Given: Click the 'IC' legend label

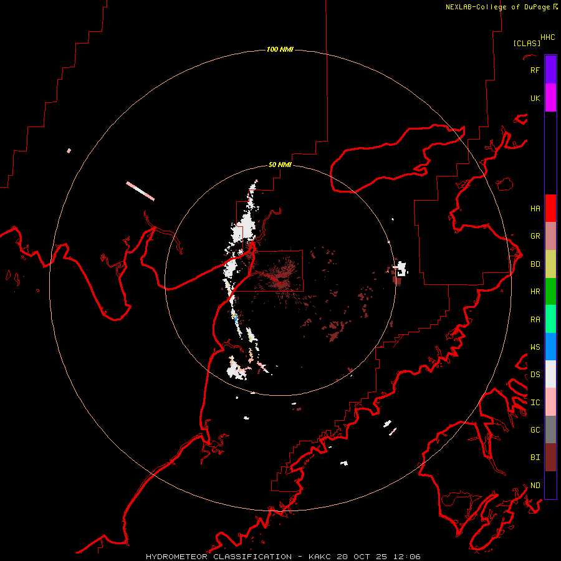Looking at the screenshot, I should pos(535,403).
